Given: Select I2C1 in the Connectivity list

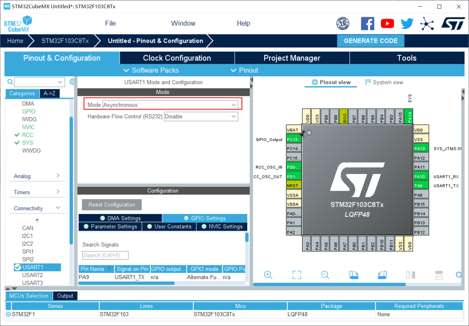Looking at the screenshot, I should (x=27, y=236).
